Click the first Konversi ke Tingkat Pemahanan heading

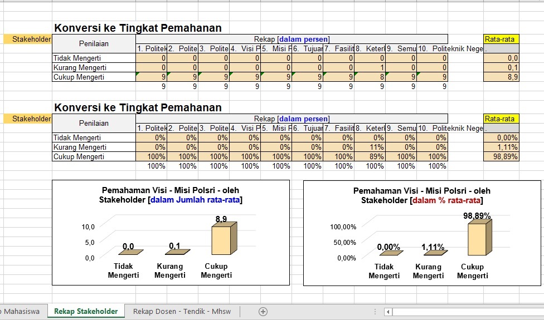138,28
